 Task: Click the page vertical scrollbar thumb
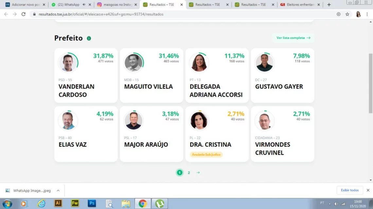371,83
